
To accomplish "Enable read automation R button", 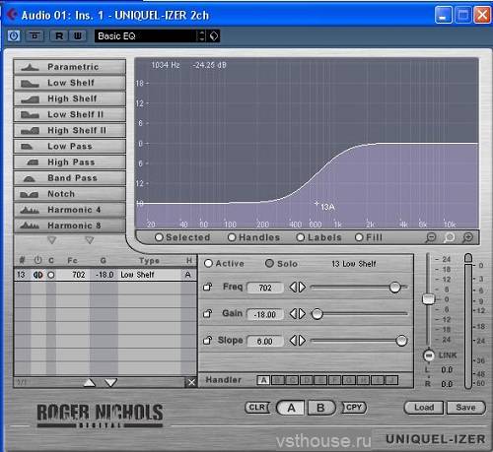I will [x=59, y=35].
